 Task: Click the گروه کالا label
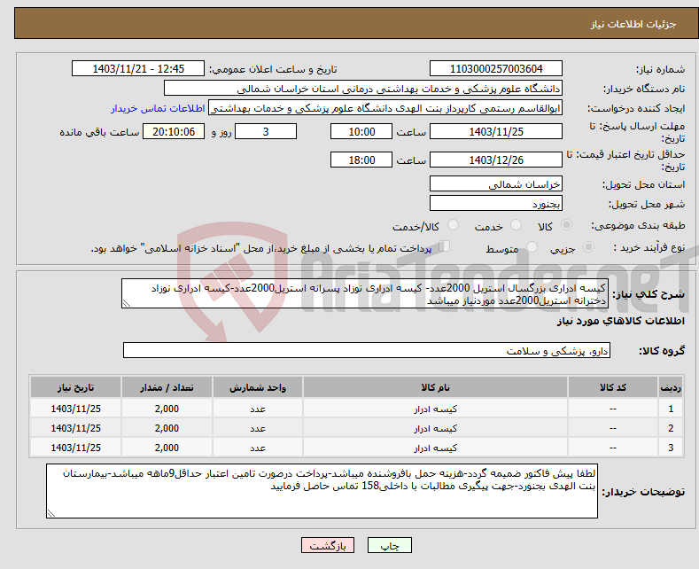click(x=662, y=350)
